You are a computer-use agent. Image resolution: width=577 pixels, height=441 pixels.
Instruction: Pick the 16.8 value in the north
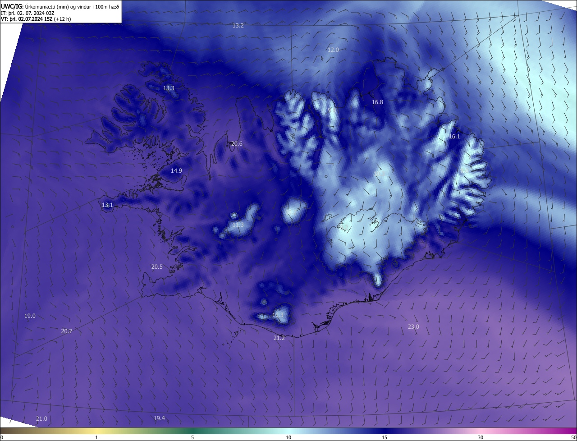(x=377, y=102)
